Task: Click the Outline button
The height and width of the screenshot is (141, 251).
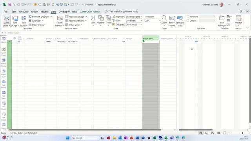Action: coord(101,21)
